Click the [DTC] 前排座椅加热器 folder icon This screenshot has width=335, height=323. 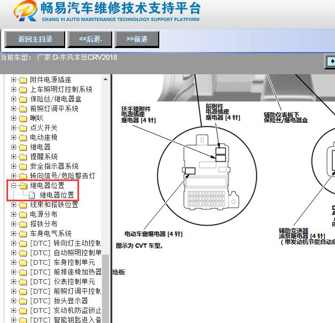pos(23,272)
